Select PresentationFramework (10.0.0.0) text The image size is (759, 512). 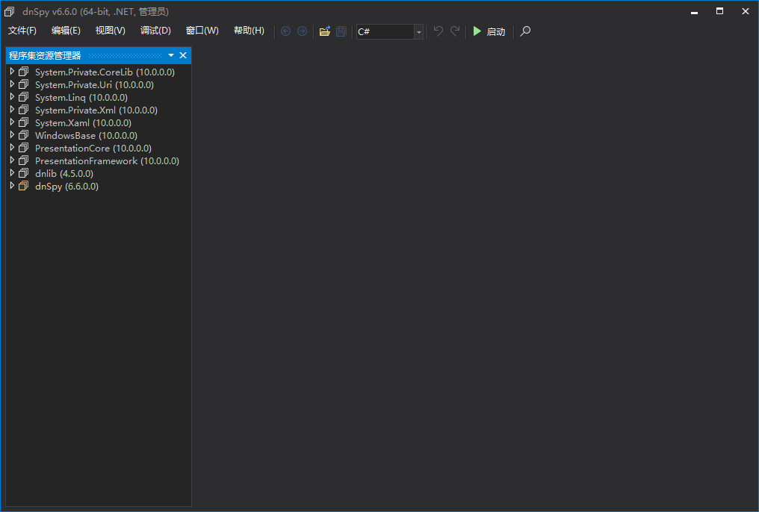point(107,161)
